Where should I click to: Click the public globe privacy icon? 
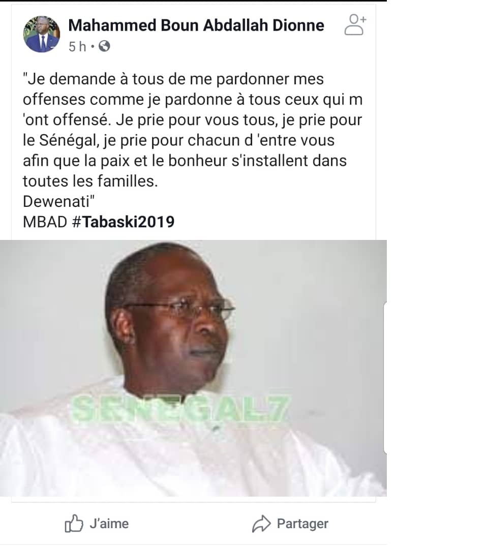click(104, 46)
